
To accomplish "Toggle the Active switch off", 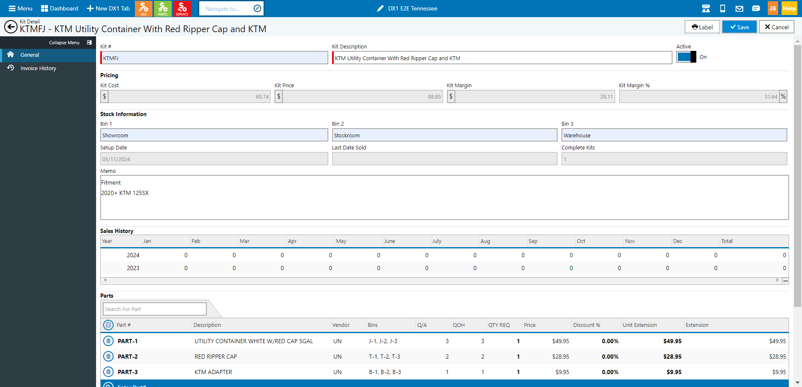I will click(686, 57).
